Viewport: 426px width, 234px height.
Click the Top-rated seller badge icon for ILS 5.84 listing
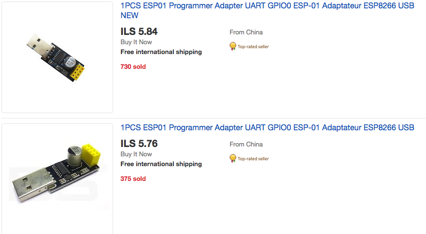tap(233, 46)
